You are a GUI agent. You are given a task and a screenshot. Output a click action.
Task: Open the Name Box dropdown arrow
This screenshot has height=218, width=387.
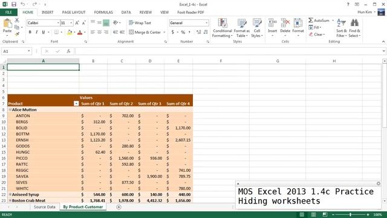29,51
